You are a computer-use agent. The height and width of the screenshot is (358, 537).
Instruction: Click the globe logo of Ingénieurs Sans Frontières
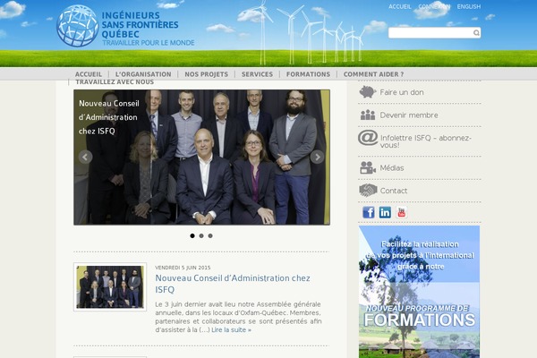point(77,26)
